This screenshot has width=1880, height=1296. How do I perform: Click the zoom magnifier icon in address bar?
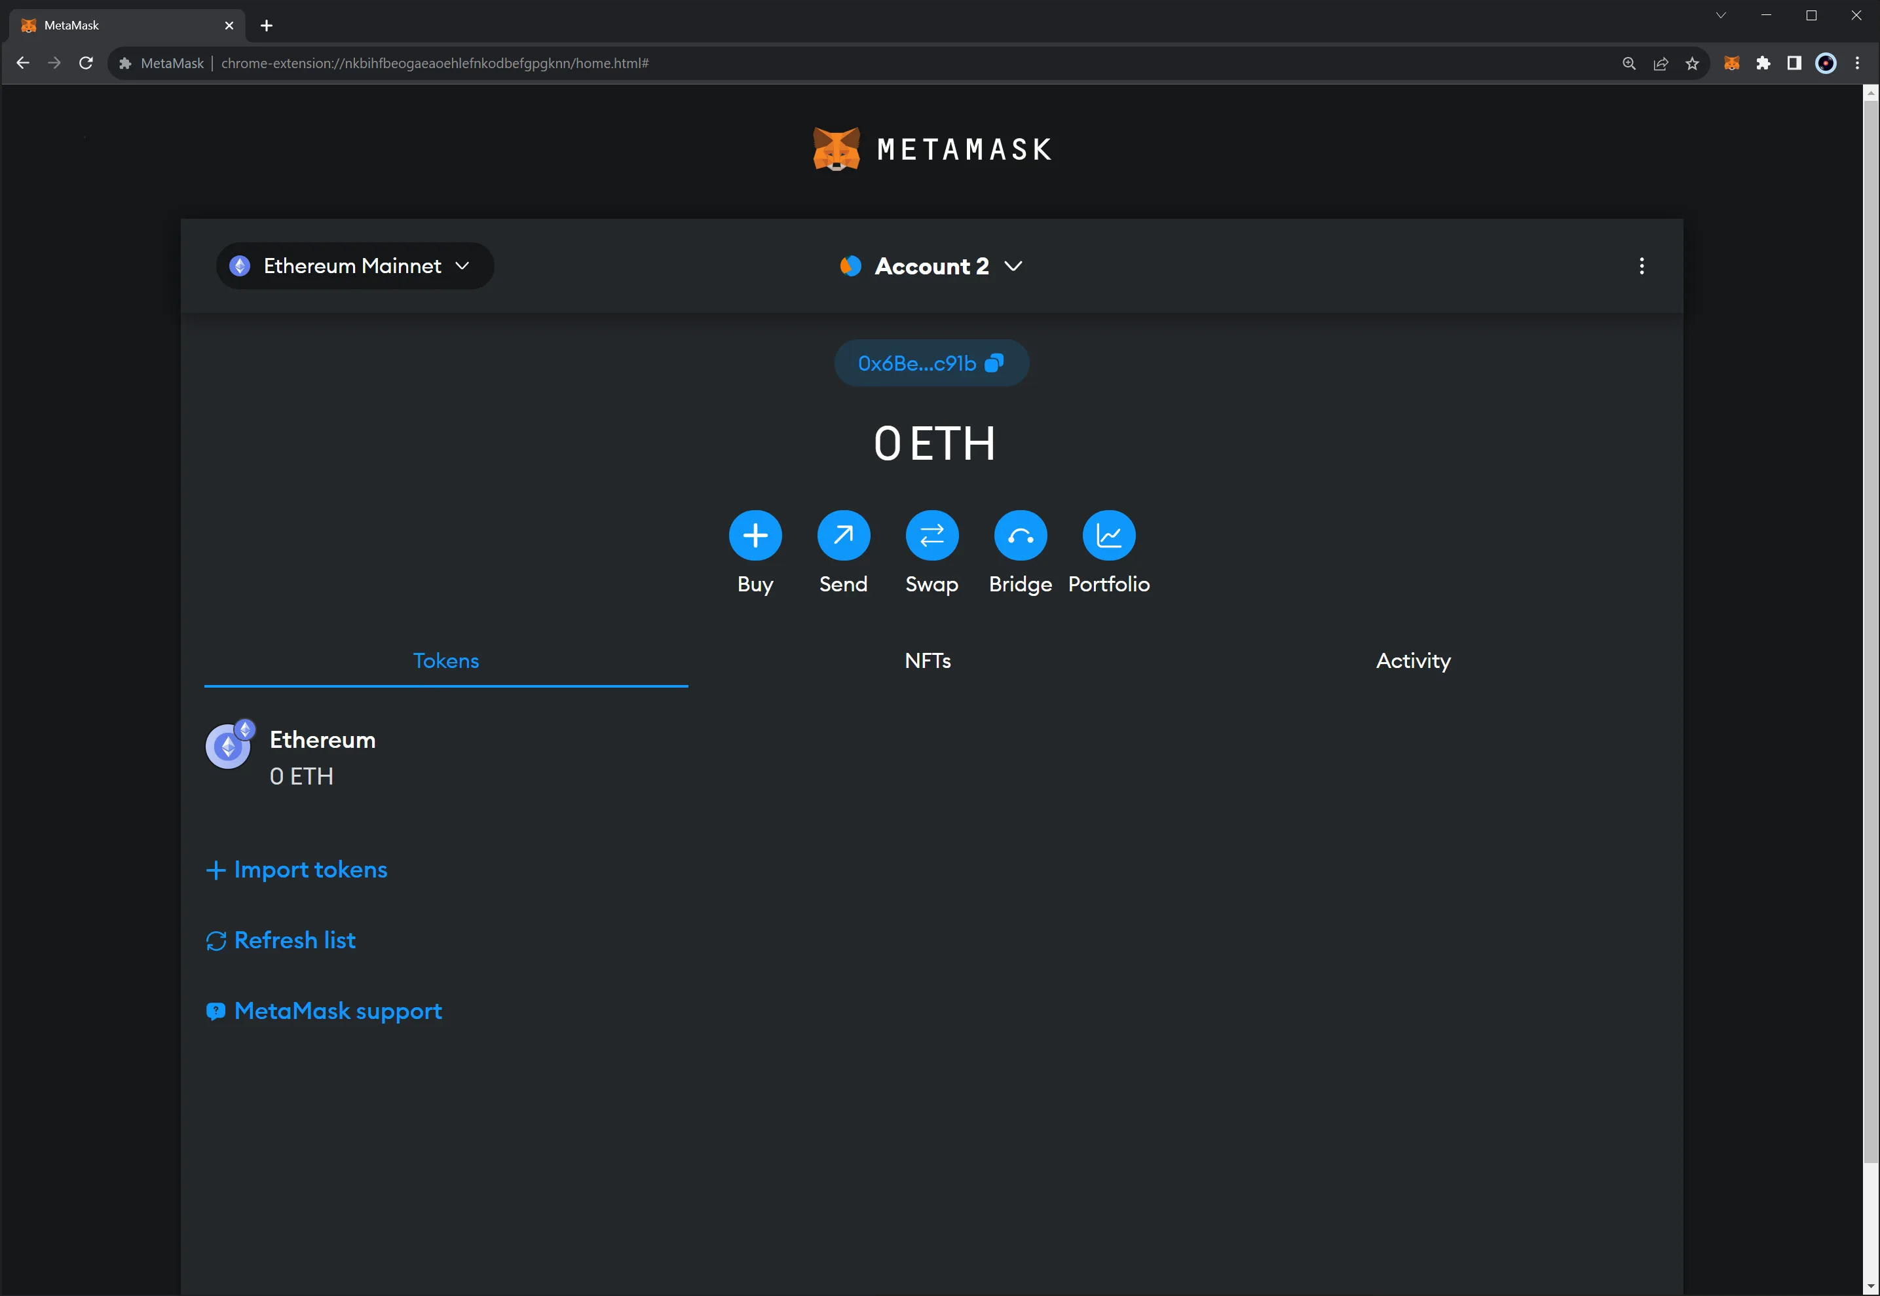pyautogui.click(x=1628, y=64)
